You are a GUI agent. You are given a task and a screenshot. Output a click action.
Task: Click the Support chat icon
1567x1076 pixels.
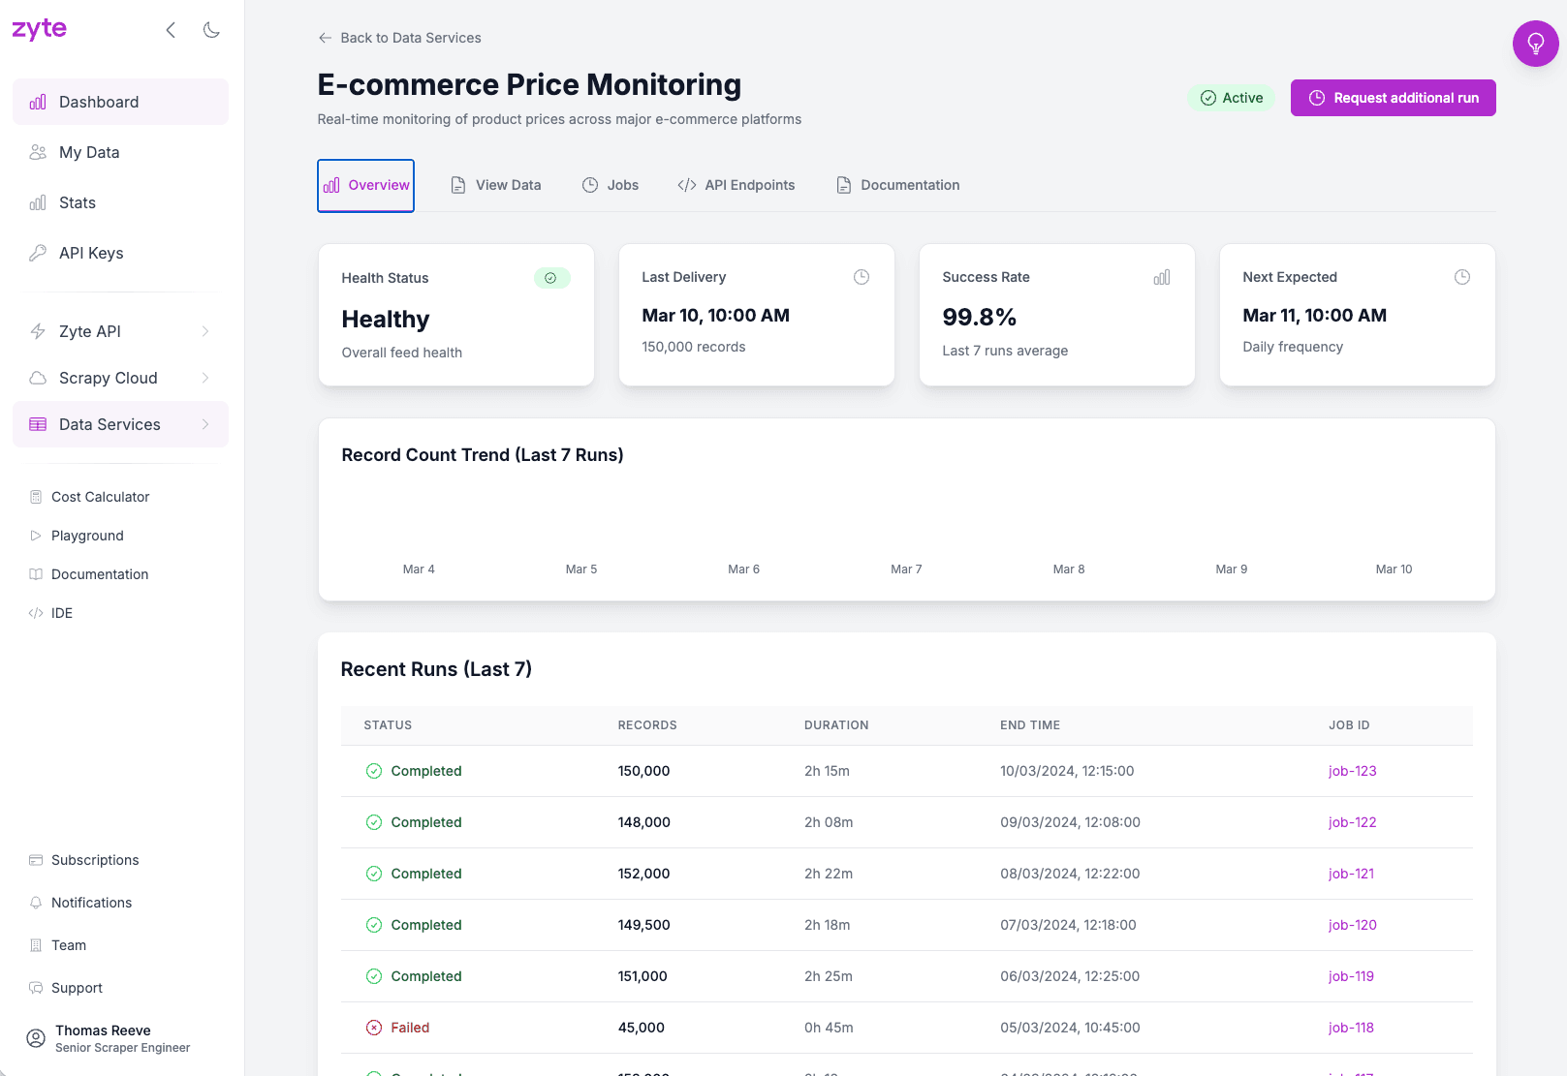pyautogui.click(x=36, y=988)
